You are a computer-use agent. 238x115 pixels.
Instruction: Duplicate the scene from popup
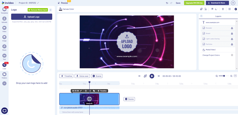pos(94,91)
